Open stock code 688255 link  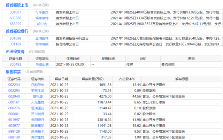(x=15, y=24)
